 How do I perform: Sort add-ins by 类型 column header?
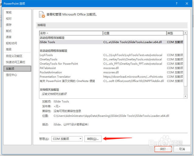click(174, 33)
